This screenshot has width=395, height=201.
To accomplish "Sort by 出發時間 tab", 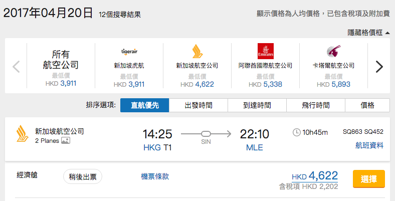I will point(199,105).
